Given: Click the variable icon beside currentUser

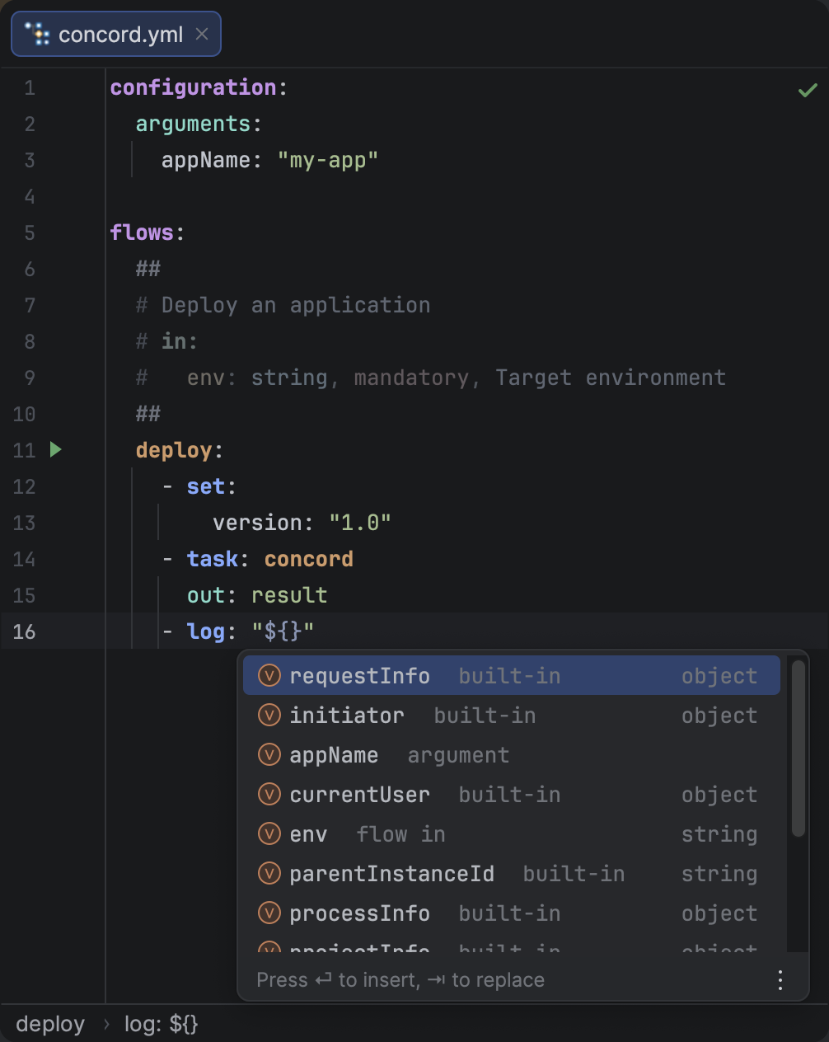Looking at the screenshot, I should 269,795.
